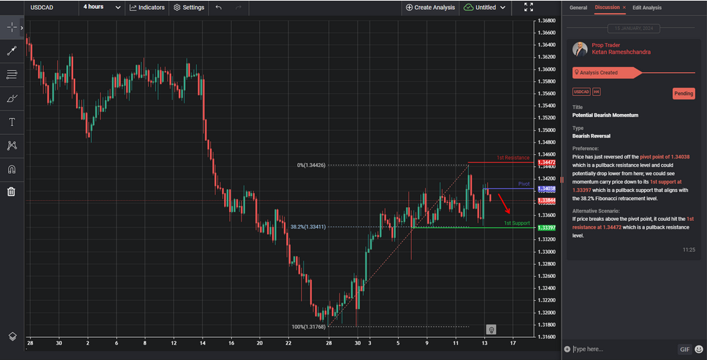Switch to the Edit Analysis tab
707x360 pixels.
(x=647, y=8)
